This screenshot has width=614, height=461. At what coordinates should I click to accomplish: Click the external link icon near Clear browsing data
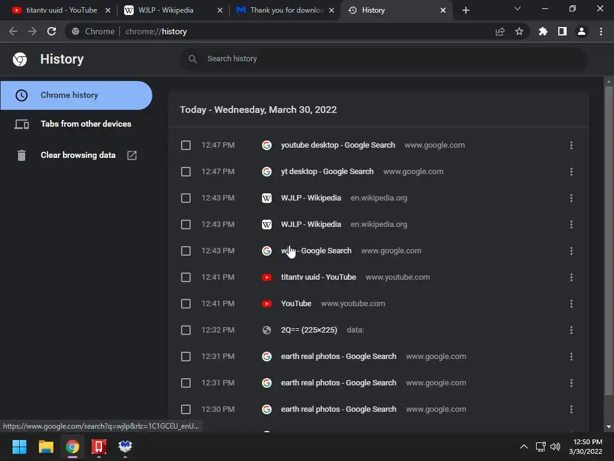tap(132, 155)
